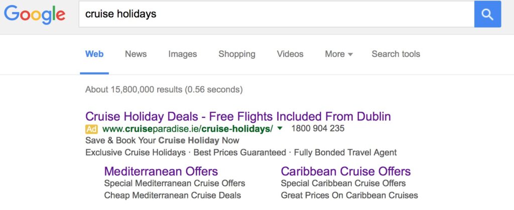This screenshot has height=210, width=514.
Task: Click the cruiseparadise.ie green URL
Action: point(188,129)
